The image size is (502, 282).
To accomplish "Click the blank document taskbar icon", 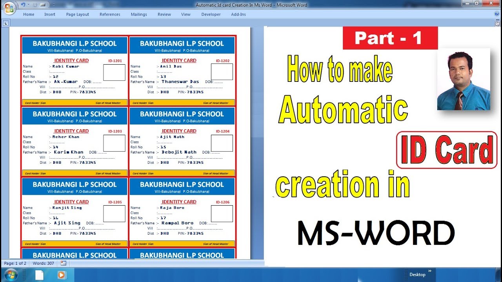I will (40, 275).
